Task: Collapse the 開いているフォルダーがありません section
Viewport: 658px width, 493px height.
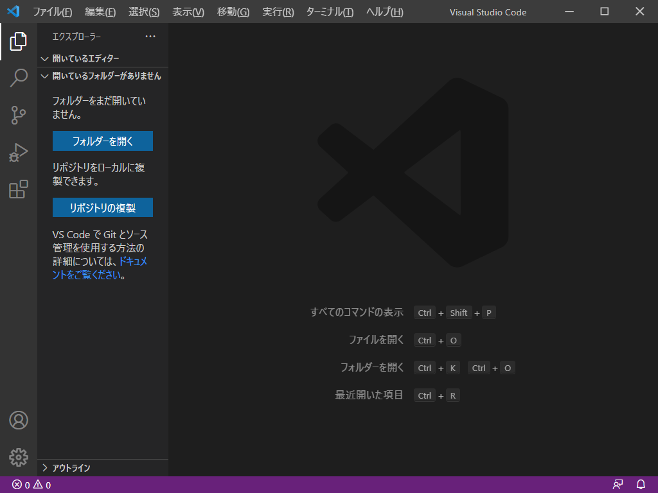Action: (103, 76)
